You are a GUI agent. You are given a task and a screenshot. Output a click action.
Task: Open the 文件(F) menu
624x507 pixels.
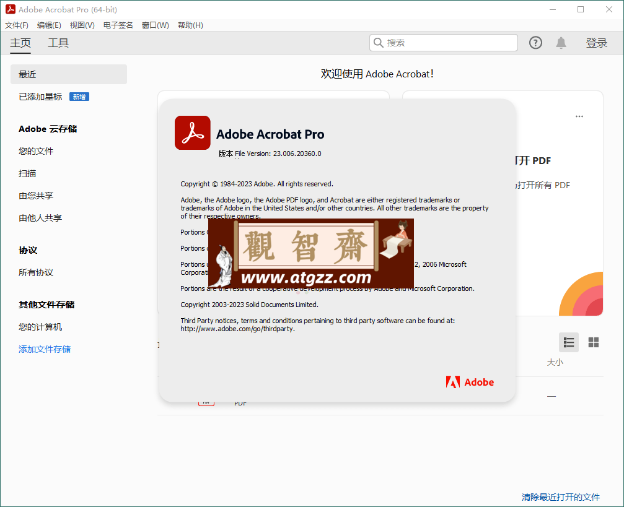pos(17,25)
